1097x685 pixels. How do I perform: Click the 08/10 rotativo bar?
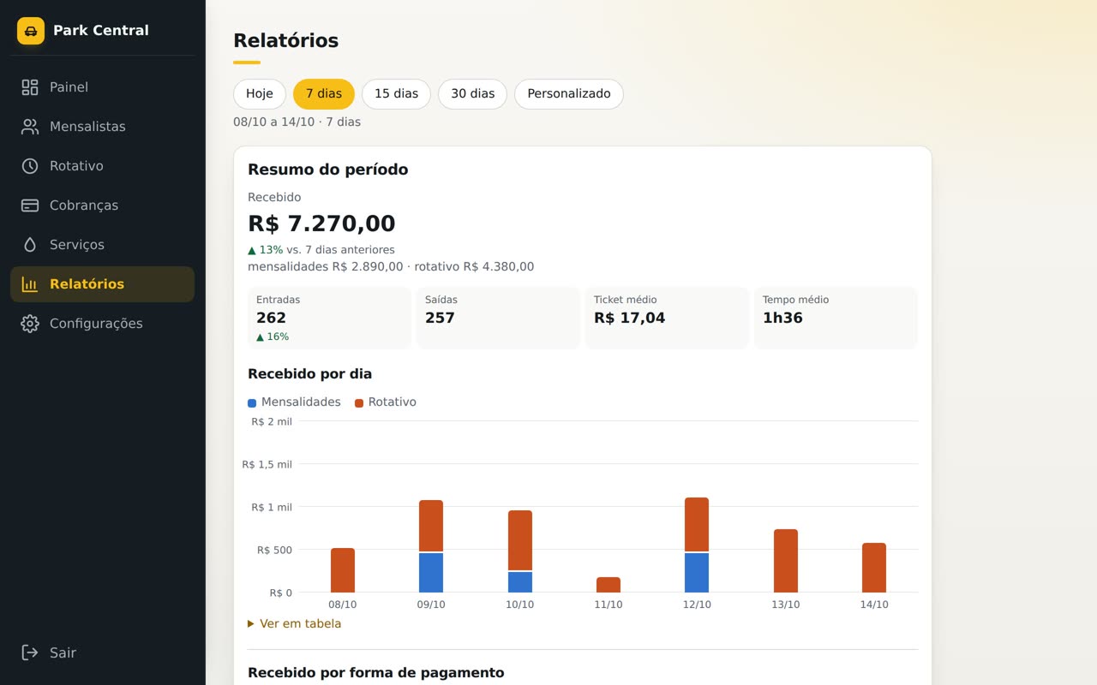(x=343, y=570)
